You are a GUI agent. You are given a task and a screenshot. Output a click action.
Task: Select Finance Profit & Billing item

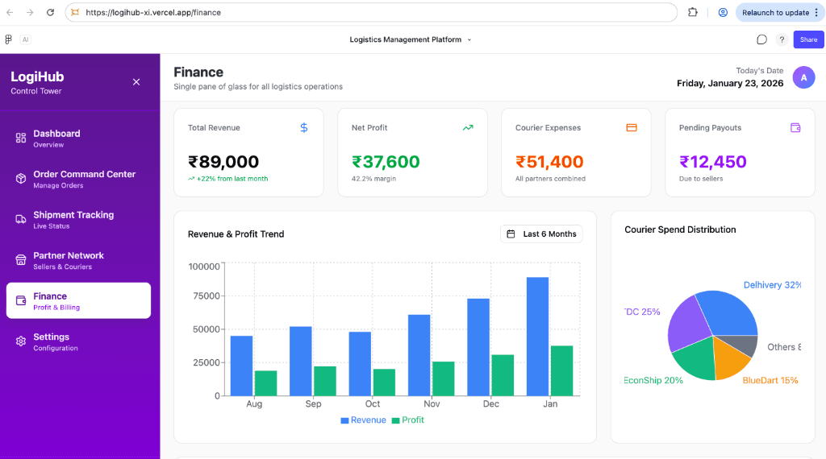(78, 300)
